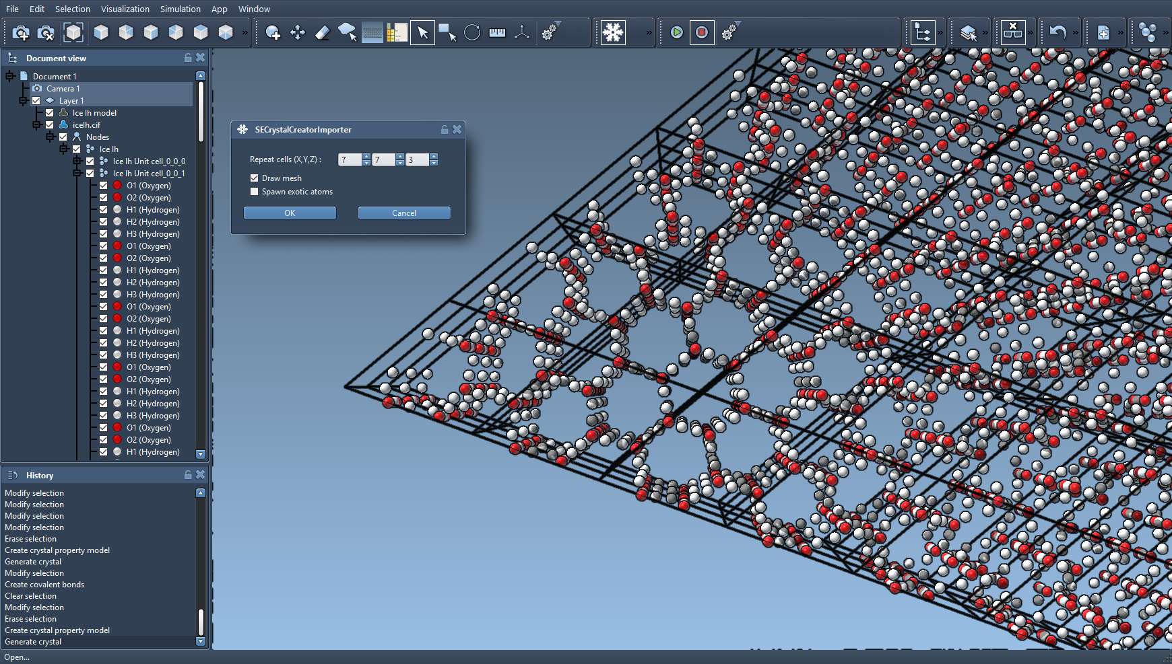The height and width of the screenshot is (664, 1172).
Task: Collapse the Document 1 tree node
Action: [10, 77]
